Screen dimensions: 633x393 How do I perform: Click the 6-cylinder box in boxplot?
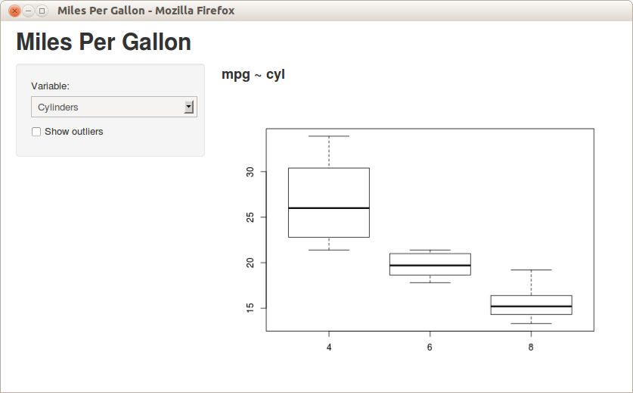point(430,264)
